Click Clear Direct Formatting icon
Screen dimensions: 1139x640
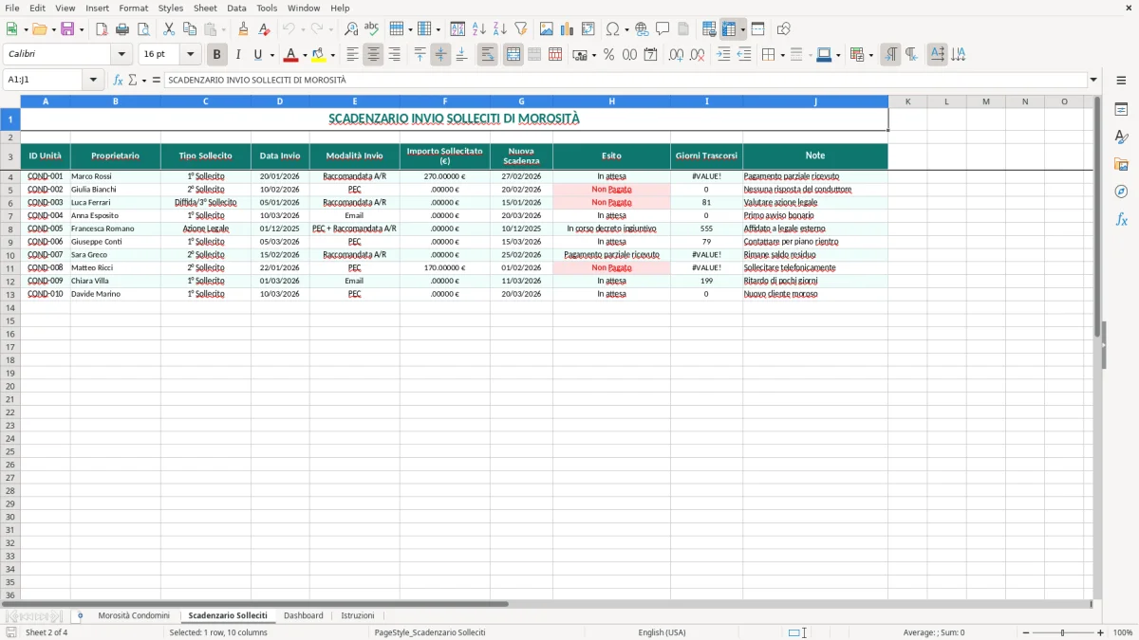click(265, 29)
